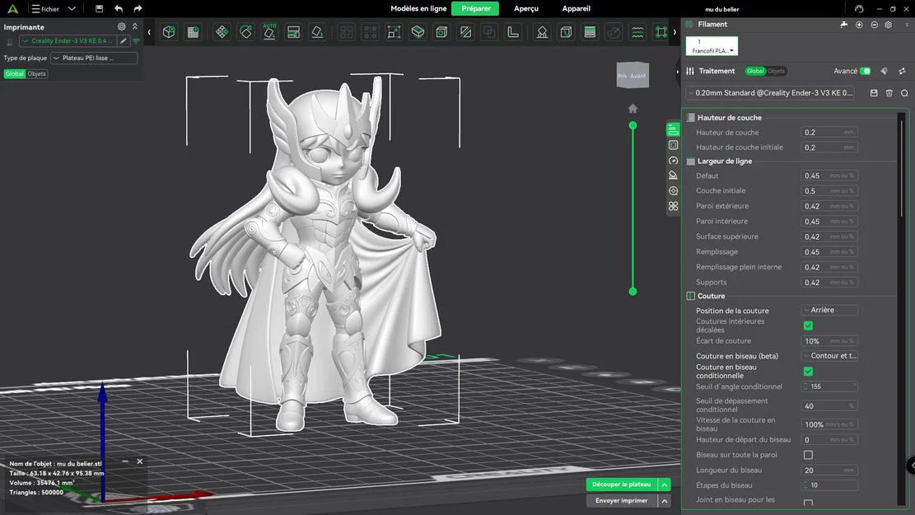Image resolution: width=915 pixels, height=515 pixels.
Task: Click the add plate grid icon
Action: (193, 32)
